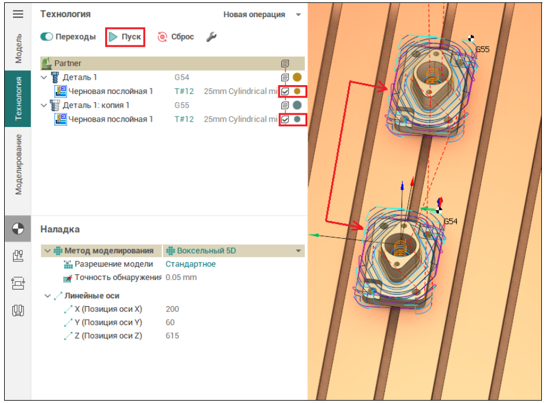Open the notes icon on Partner row
549x403 pixels.
[285, 63]
